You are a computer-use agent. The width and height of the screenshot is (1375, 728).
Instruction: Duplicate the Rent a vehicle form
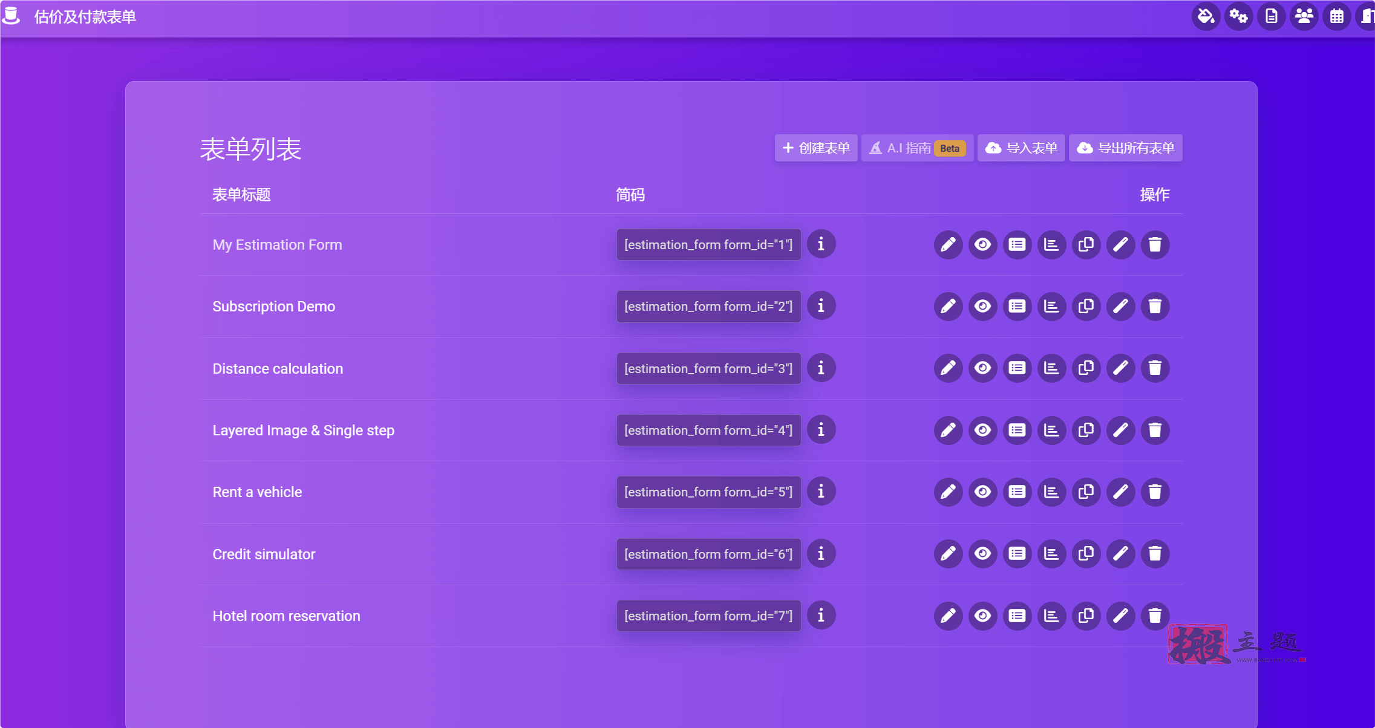click(x=1086, y=492)
